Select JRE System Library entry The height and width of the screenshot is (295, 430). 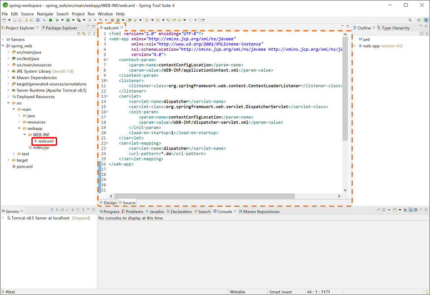point(43,71)
